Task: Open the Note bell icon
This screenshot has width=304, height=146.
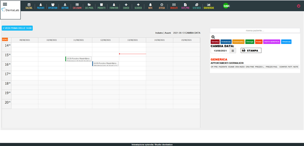Action: tap(150, 4)
